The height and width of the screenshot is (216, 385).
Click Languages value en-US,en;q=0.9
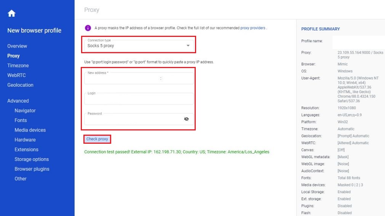tap(350, 115)
